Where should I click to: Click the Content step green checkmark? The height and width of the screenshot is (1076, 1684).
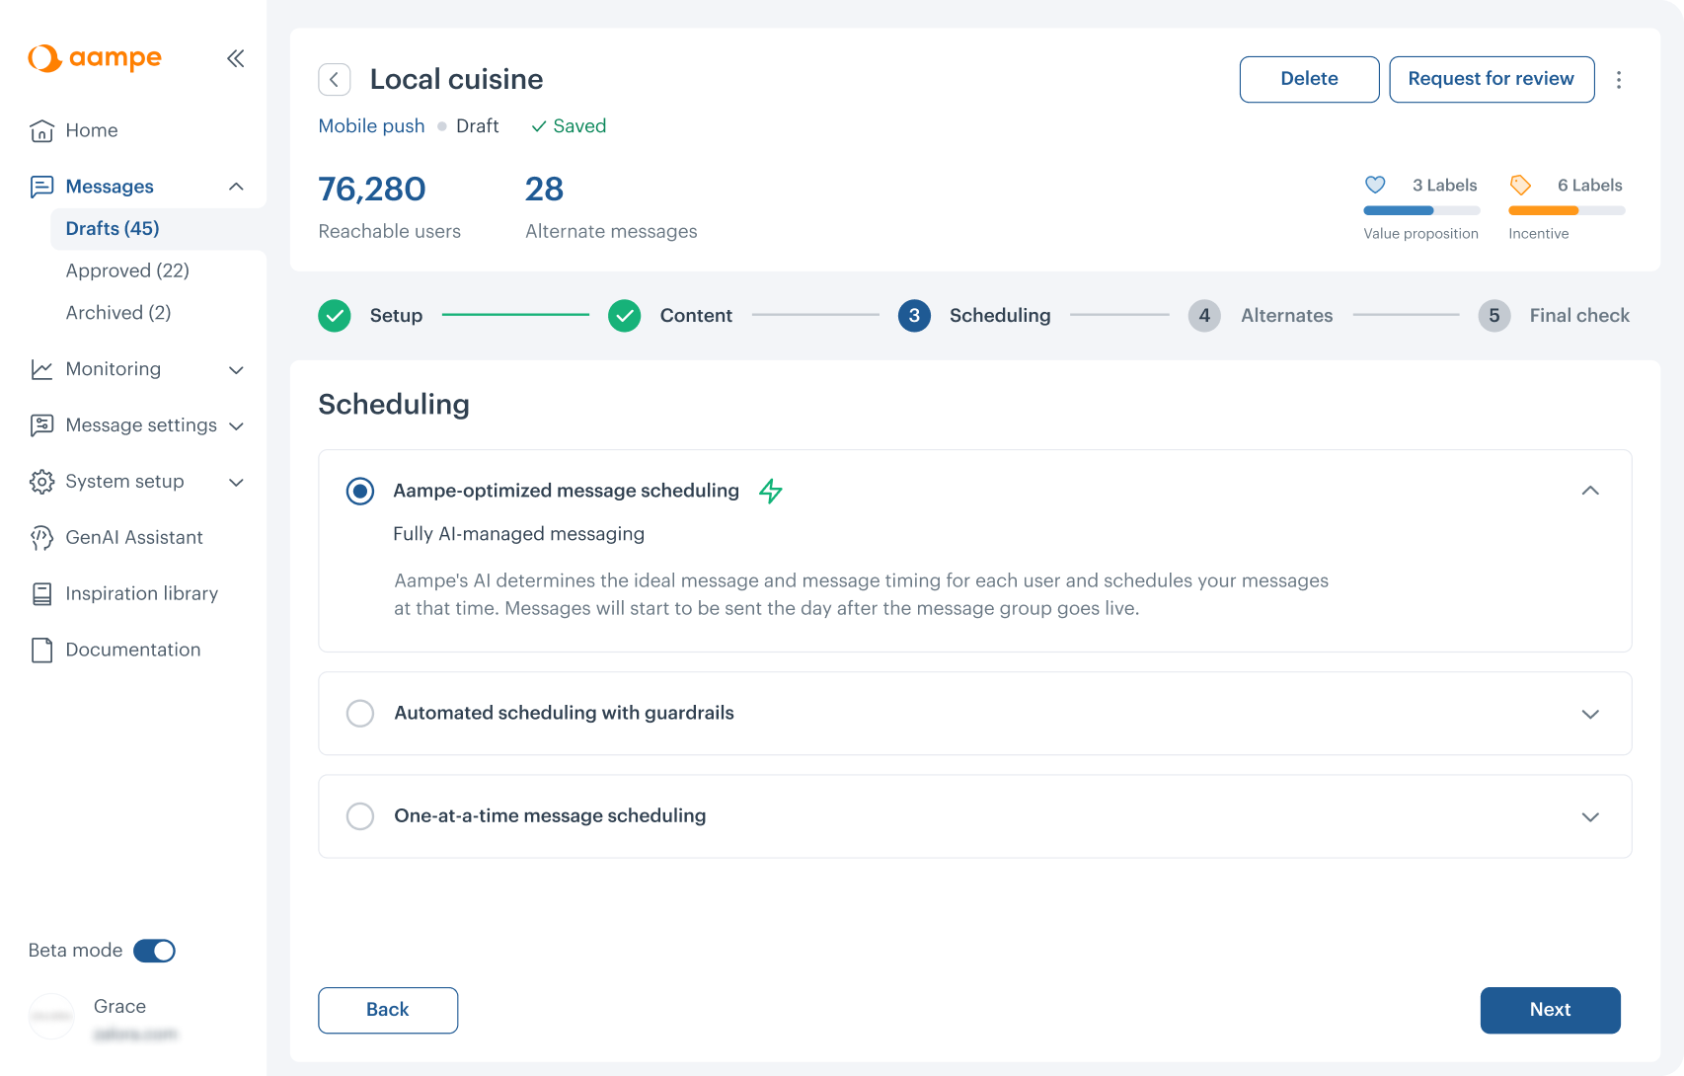(625, 316)
